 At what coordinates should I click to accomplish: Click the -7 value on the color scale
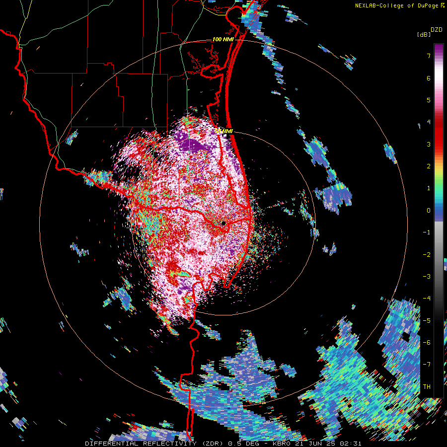coord(427,365)
